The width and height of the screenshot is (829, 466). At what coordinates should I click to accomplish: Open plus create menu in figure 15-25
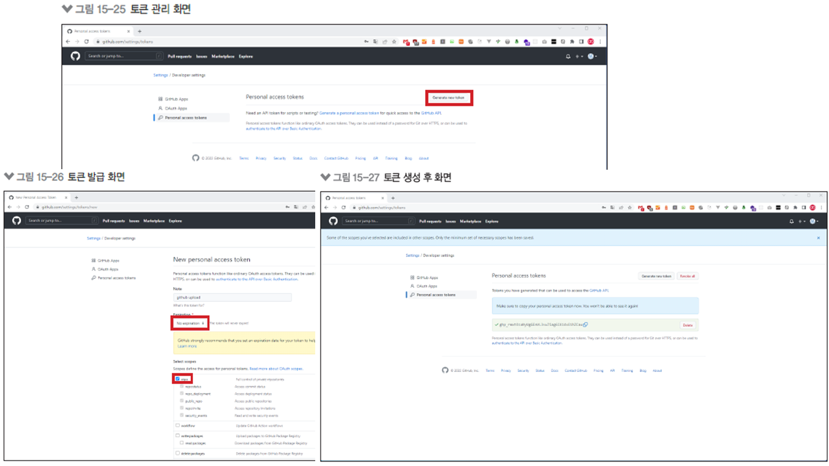[x=579, y=56]
